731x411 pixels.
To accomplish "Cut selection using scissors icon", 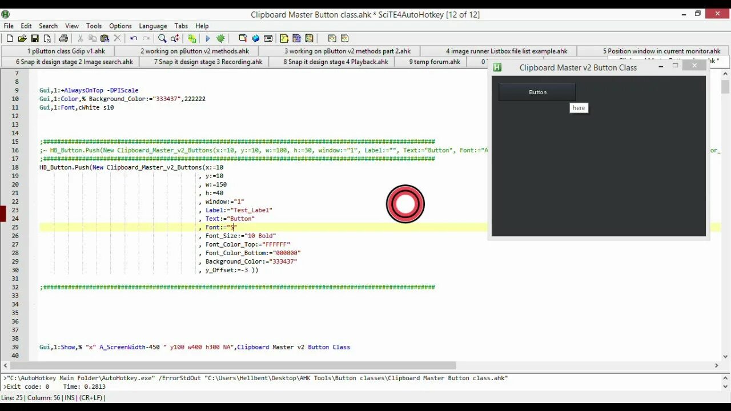I will (80, 38).
